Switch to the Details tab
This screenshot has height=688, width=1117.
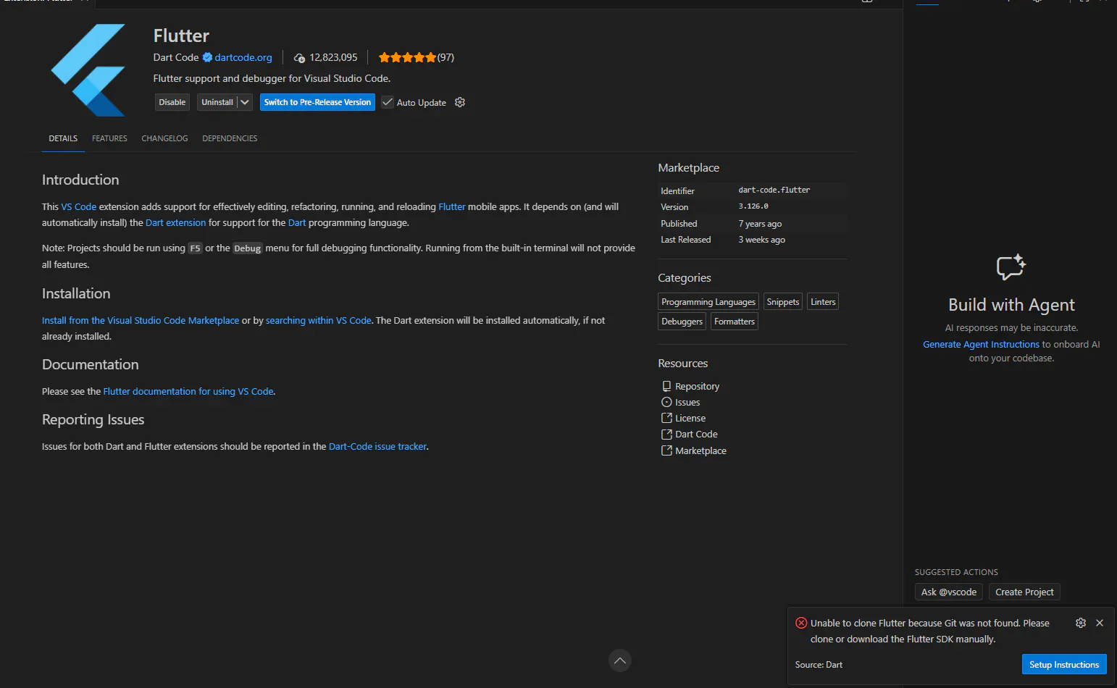pos(63,138)
